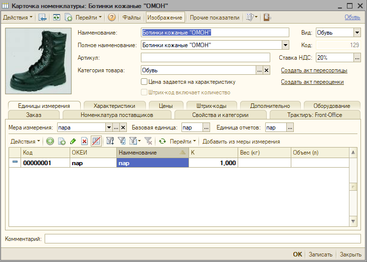Click the copy unit icon next to add
This screenshot has width=367, height=262.
[62, 142]
